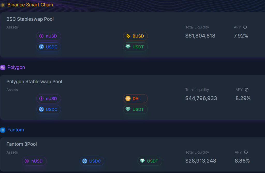Click the Binance Smart Chain logo icon
Screen dimensions: 265x173
coord(3,5)
